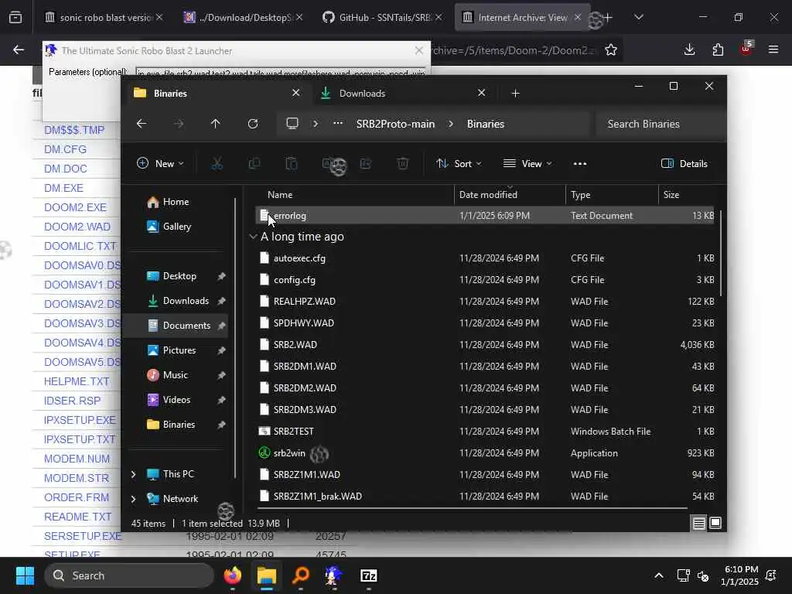Select Internet Archive Firefox tab
This screenshot has width=792, height=594.
point(522,17)
